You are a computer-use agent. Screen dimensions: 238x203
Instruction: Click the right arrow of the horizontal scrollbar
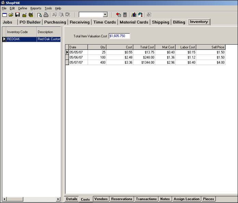[x=58, y=199]
